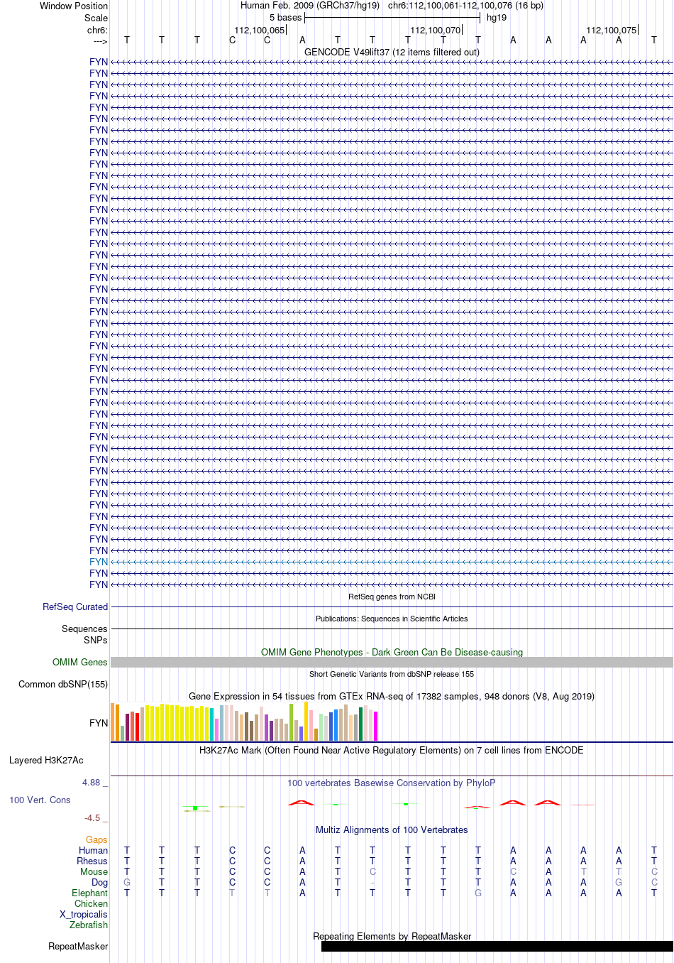Screen dimensions: 674x963
Task: Open the GENCODE V49lift37 track title
Action: pyautogui.click(x=392, y=52)
